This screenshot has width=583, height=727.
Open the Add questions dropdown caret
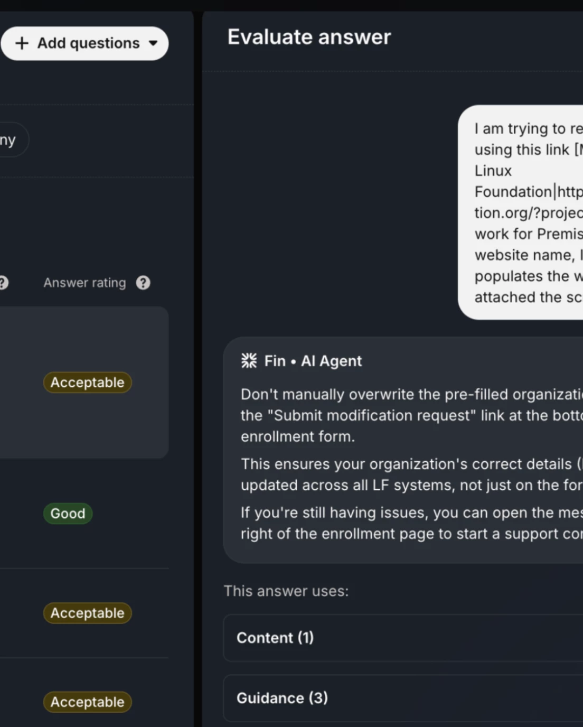click(153, 43)
